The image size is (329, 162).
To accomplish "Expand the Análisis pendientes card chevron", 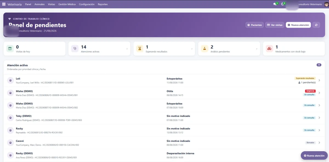I will (257, 49).
